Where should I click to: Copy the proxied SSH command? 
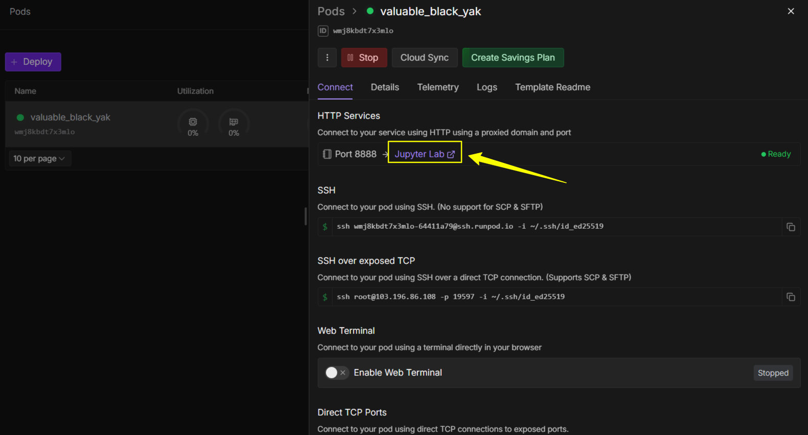791,227
